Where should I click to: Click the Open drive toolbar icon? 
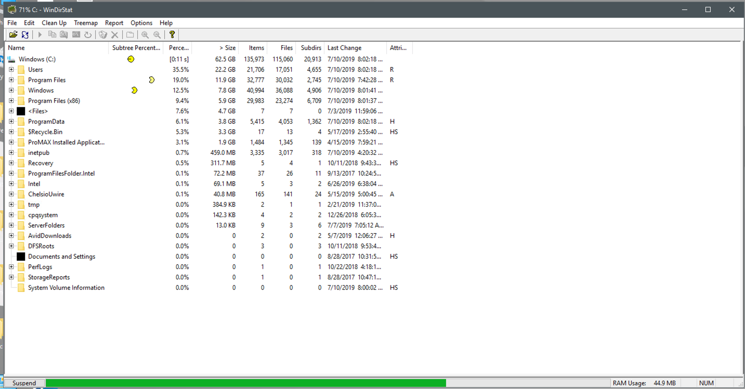[14, 35]
